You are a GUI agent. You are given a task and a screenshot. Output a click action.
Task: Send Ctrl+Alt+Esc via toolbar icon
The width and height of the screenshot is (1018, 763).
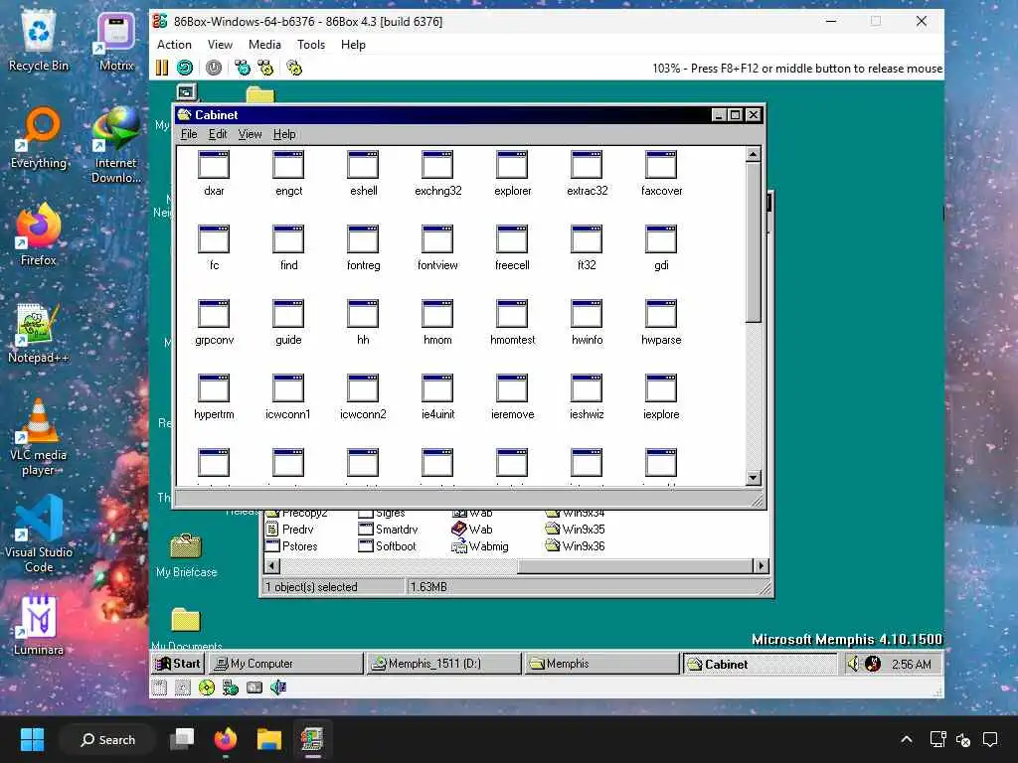(x=265, y=68)
